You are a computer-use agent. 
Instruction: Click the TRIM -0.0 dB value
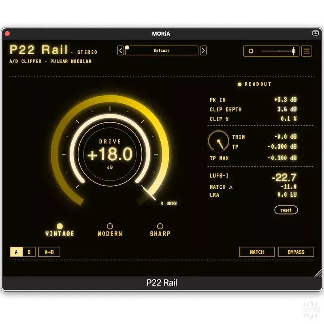[x=286, y=137]
